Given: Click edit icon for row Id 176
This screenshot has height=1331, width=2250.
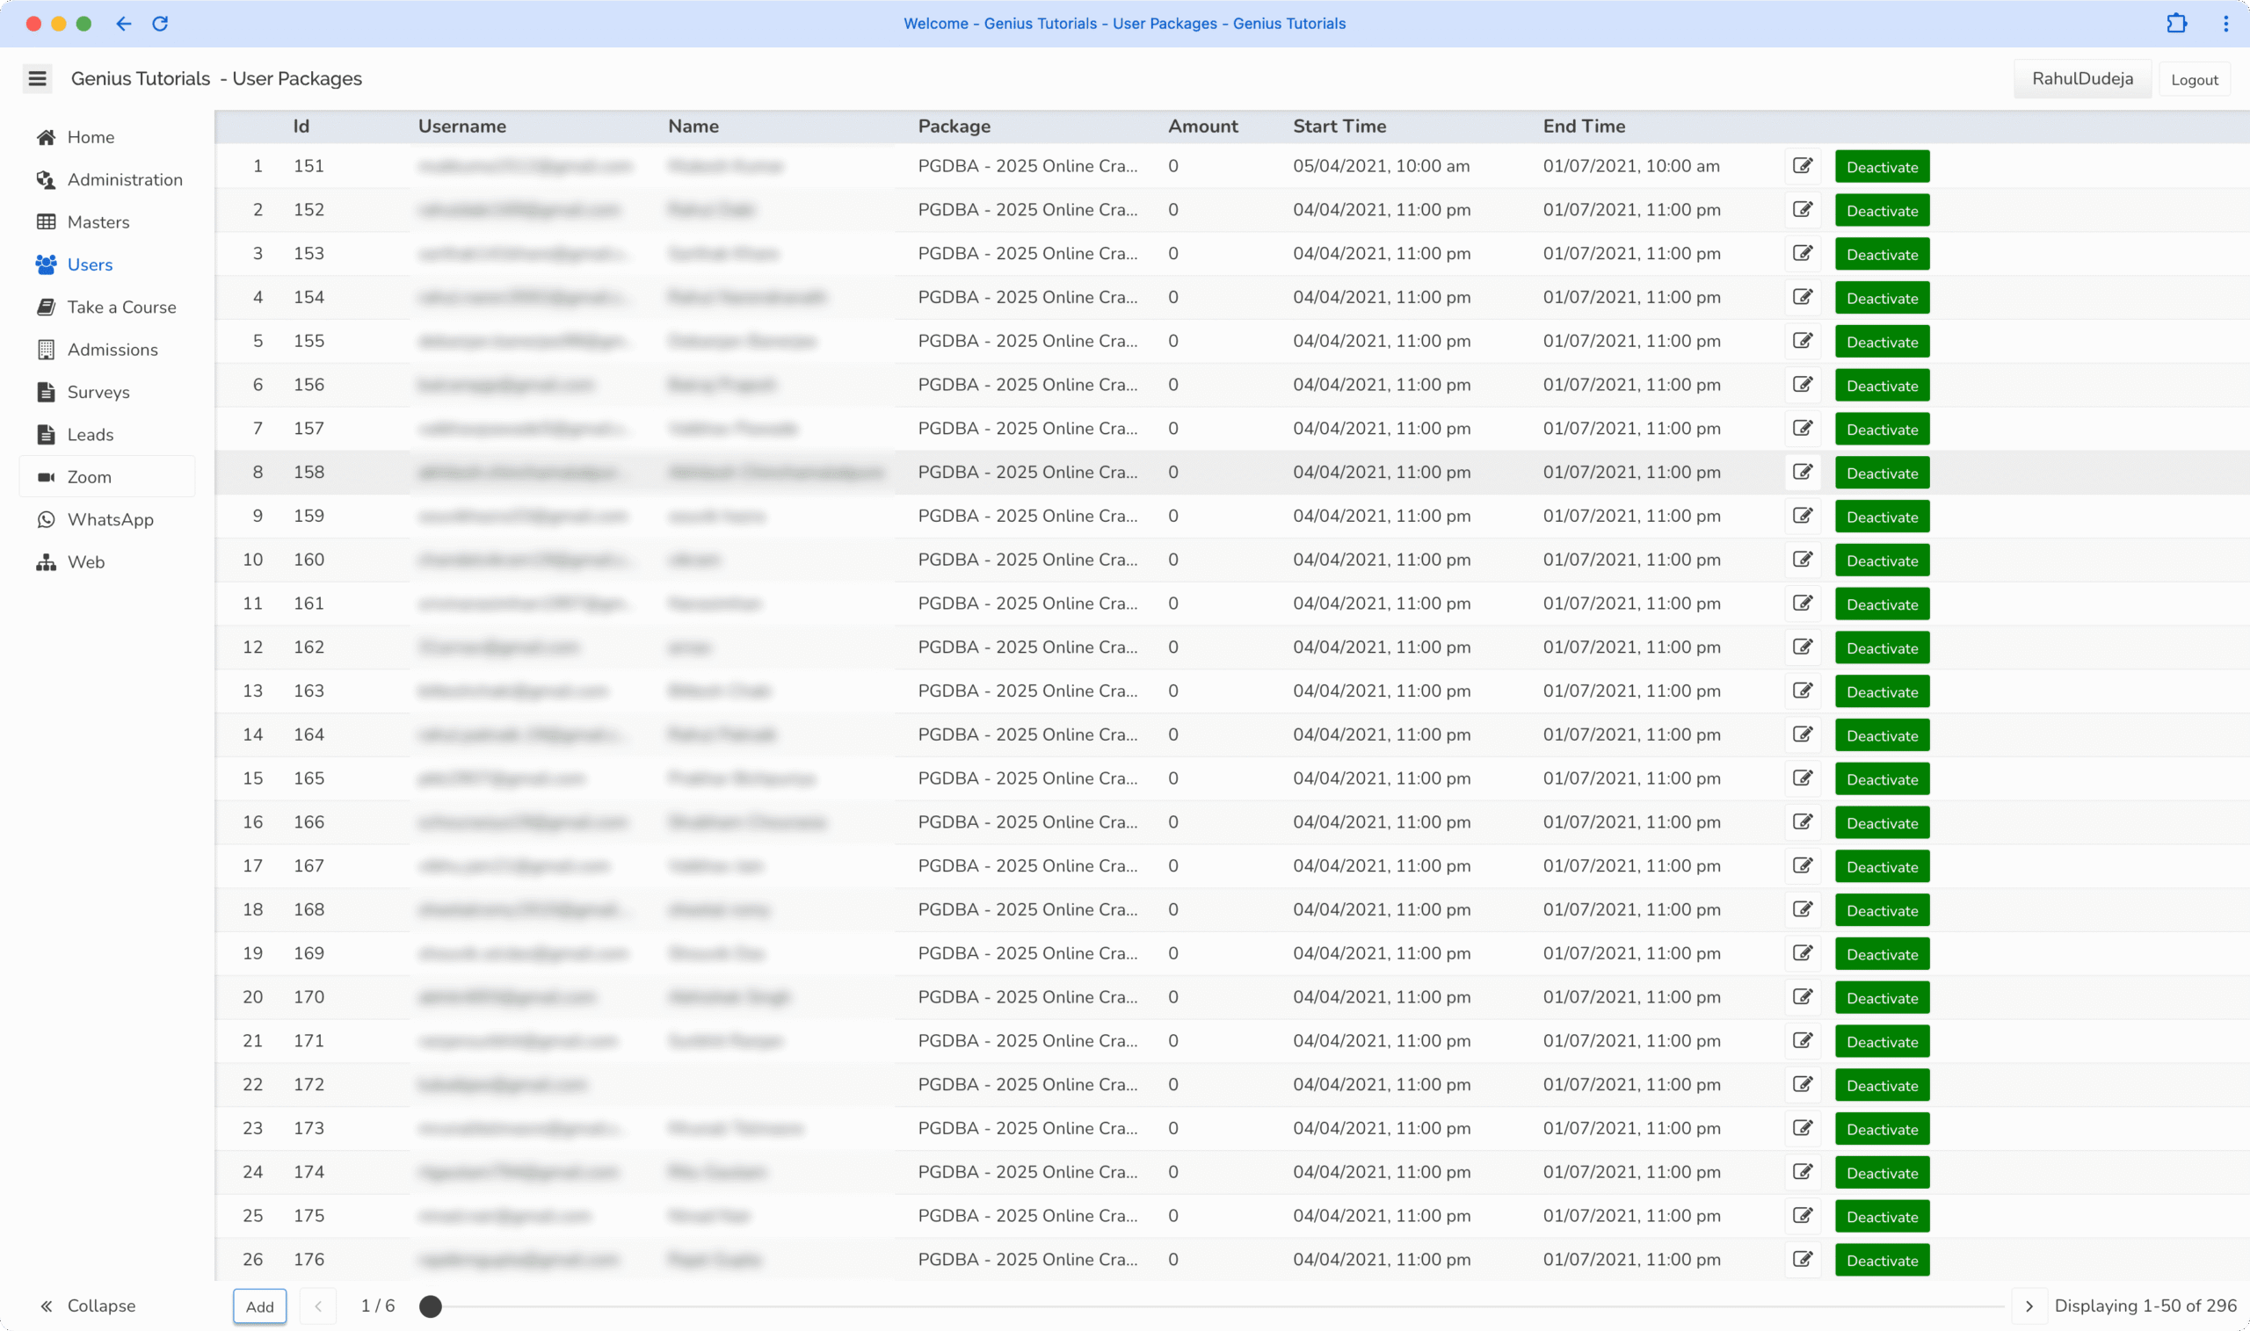Looking at the screenshot, I should coord(1803,1259).
